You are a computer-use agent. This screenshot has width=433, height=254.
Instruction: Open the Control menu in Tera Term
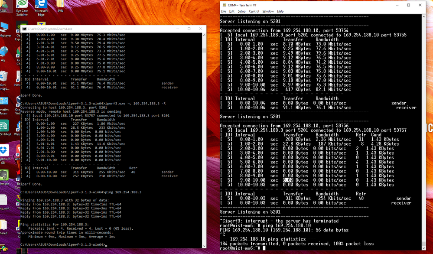254,11
